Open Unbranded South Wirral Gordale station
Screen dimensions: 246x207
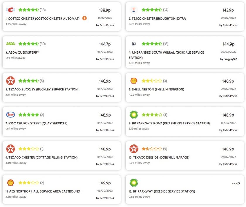pos(166,55)
